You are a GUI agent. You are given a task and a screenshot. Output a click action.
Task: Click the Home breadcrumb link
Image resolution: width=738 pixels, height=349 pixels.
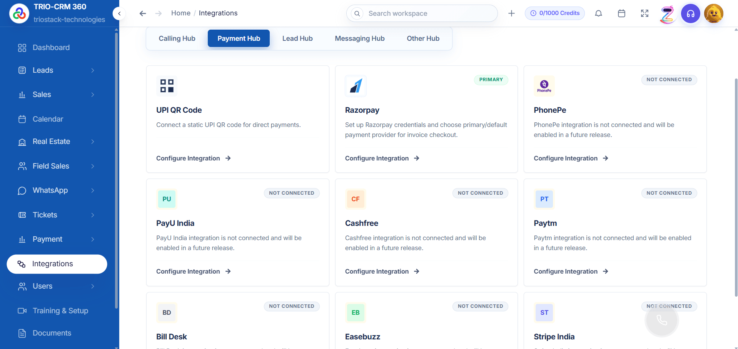[181, 13]
